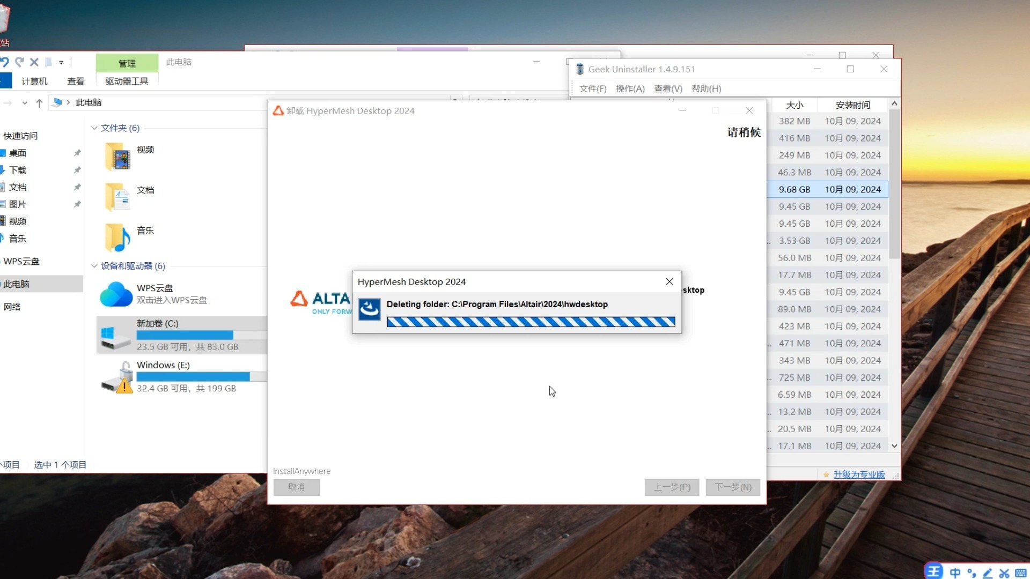Sort by 大小 column header
Image resolution: width=1030 pixels, height=579 pixels.
[794, 105]
